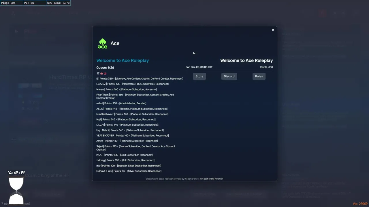Open the Store button
The height and width of the screenshot is (207, 369).
tap(199, 76)
